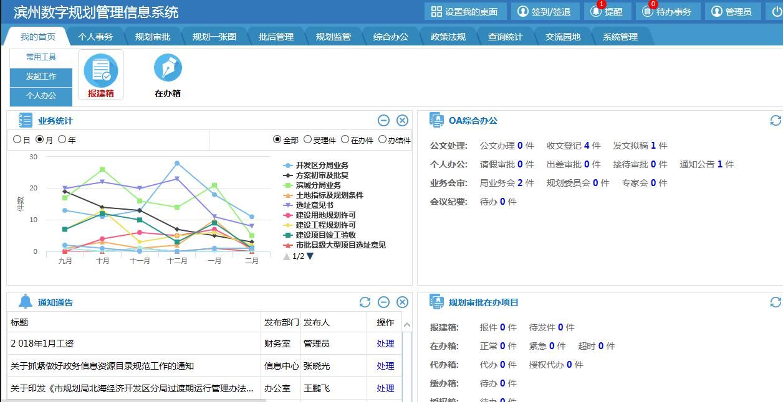The height and width of the screenshot is (402, 783).
Task: Click the 发起工作 button
Action: point(41,77)
